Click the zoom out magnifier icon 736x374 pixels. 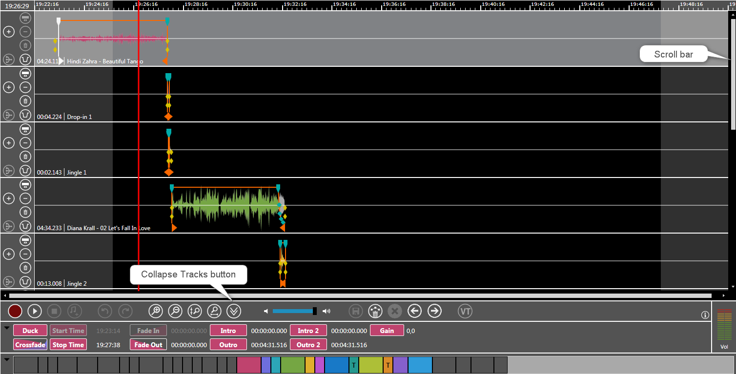tap(175, 311)
